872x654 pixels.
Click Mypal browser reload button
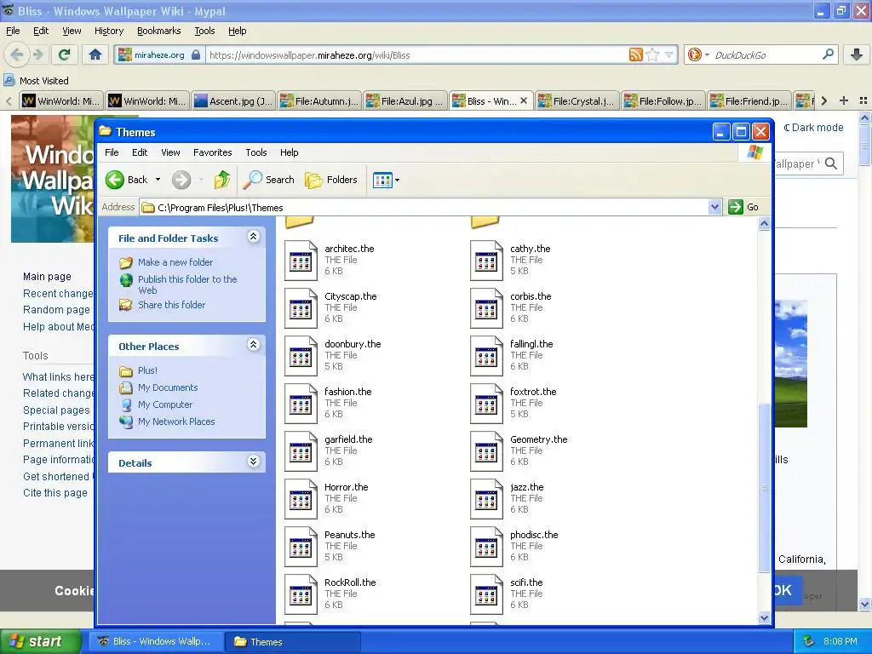click(x=65, y=54)
